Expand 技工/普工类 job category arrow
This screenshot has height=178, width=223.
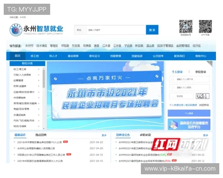[x=39, y=69]
